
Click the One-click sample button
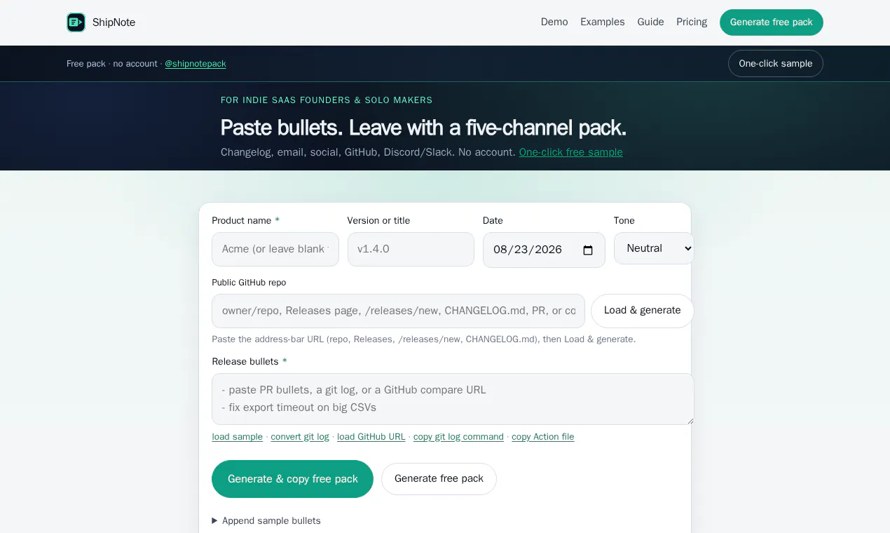pyautogui.click(x=776, y=63)
